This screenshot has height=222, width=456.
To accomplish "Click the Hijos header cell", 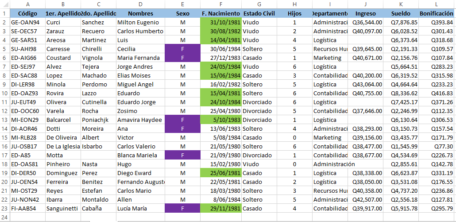I will tap(294, 13).
